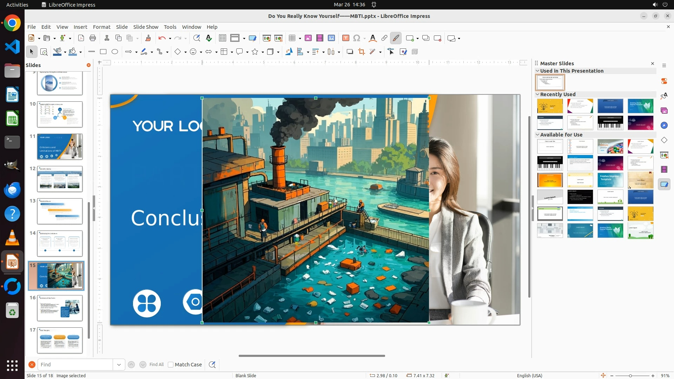Close the Slides panel
The width and height of the screenshot is (674, 379).
click(88, 65)
